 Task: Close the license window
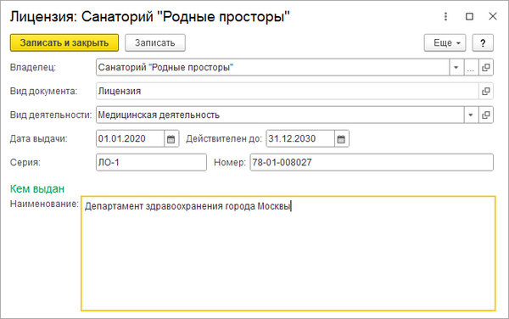[493, 16]
